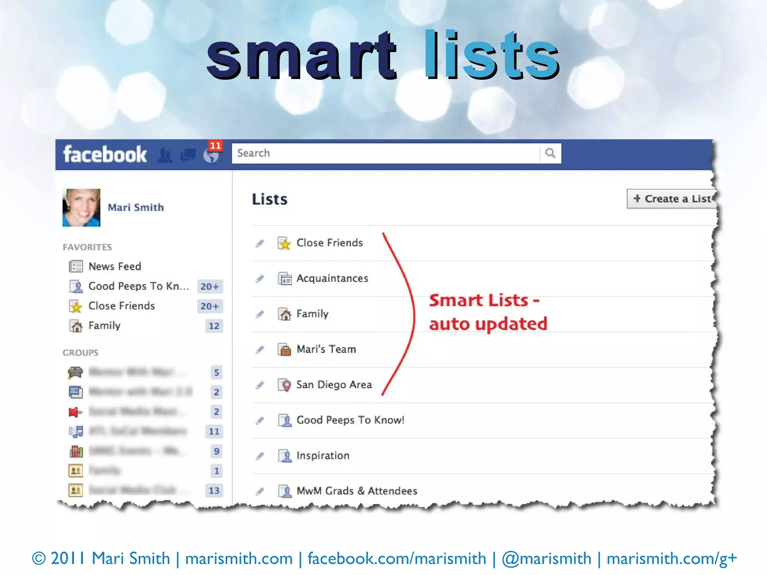The height and width of the screenshot is (575, 767).
Task: Open the notifications globe icon
Action: tap(211, 156)
